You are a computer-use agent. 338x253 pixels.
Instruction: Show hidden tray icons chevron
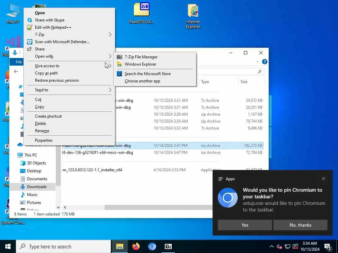[272, 246]
